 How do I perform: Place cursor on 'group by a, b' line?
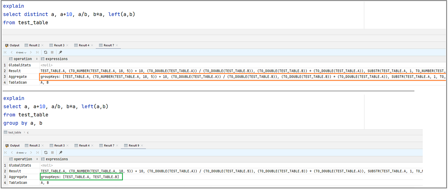23,123
